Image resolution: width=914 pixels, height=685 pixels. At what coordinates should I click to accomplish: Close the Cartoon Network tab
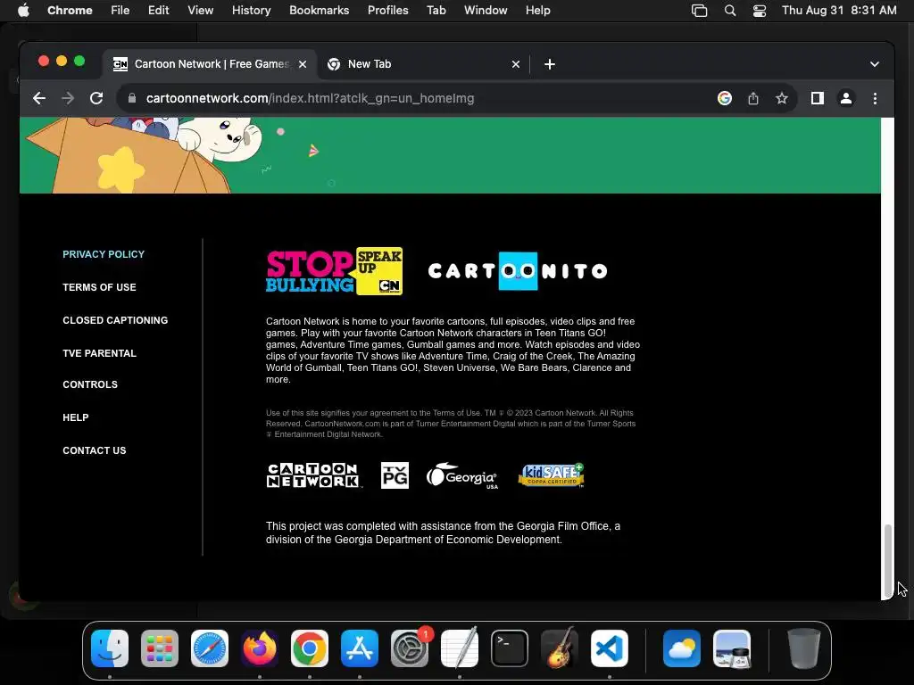303,64
